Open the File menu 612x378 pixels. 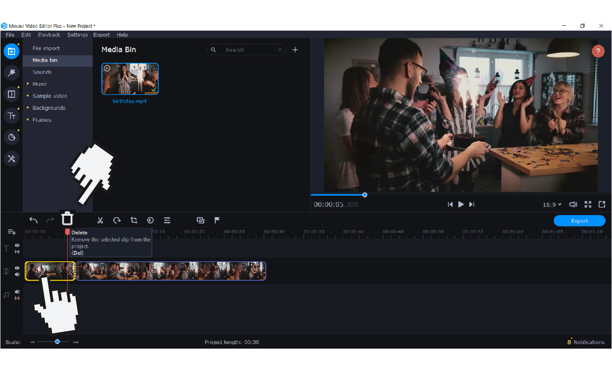(x=10, y=35)
